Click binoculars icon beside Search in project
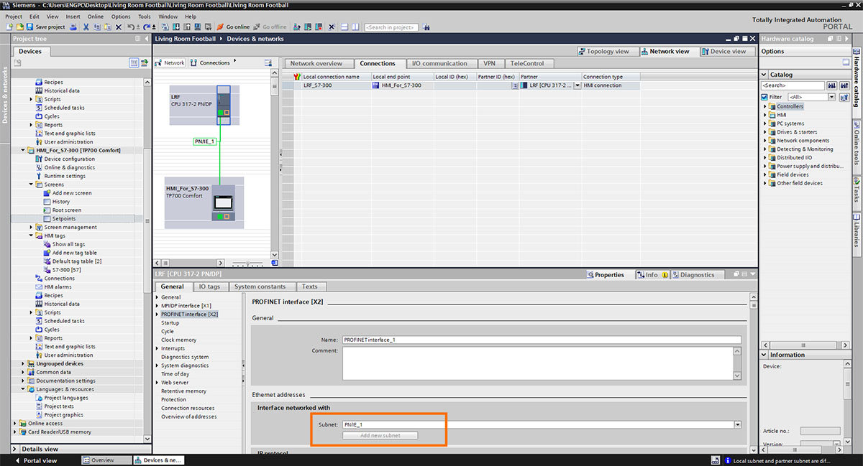The height and width of the screenshot is (466, 863). 426,27
